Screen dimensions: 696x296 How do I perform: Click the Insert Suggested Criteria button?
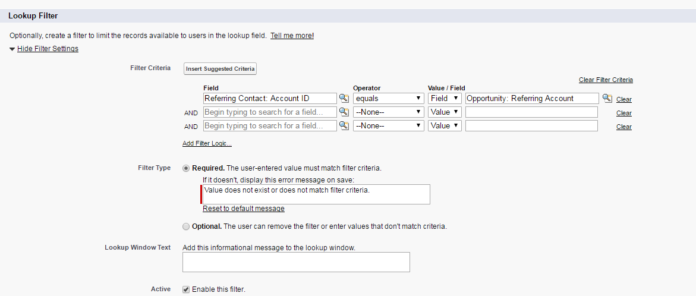[x=220, y=69]
